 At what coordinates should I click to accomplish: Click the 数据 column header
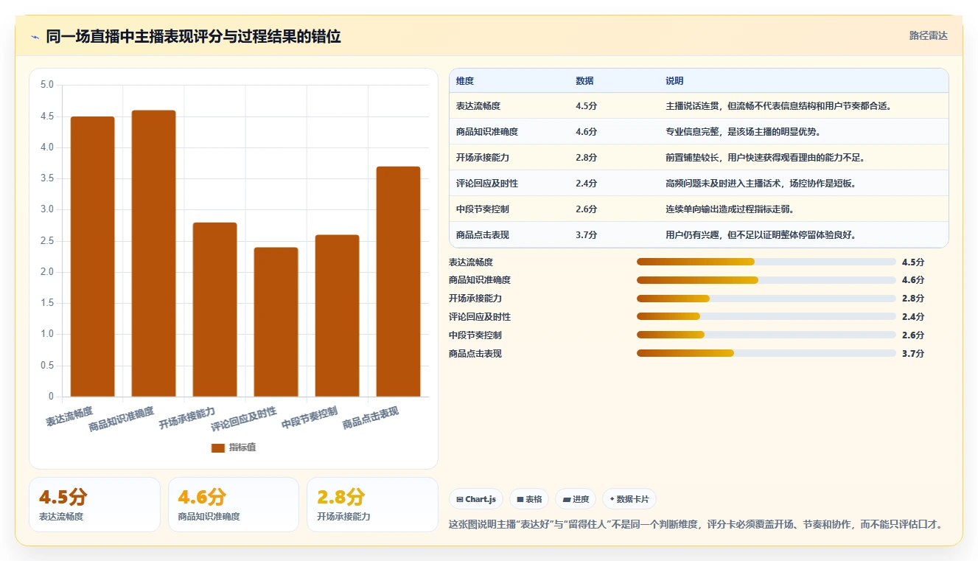pos(584,80)
